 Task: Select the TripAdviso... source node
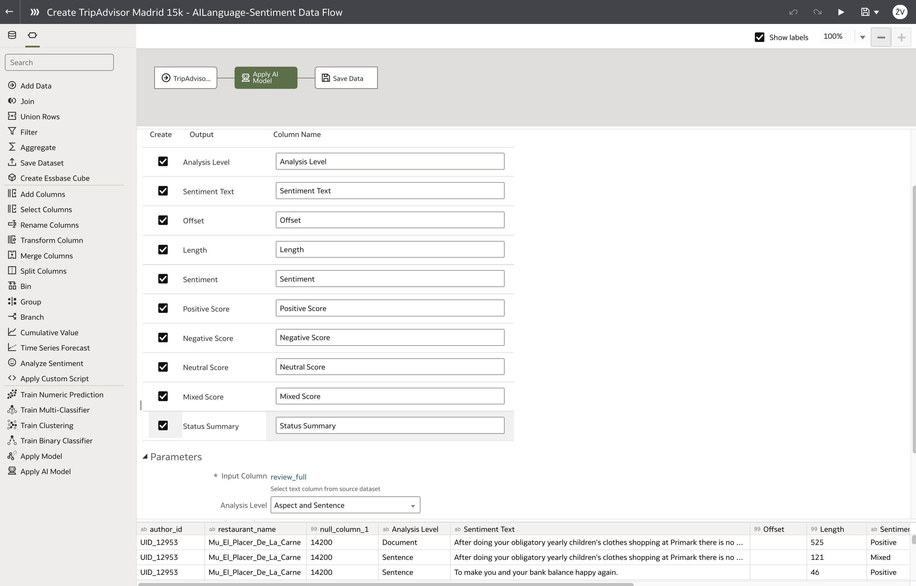(186, 78)
